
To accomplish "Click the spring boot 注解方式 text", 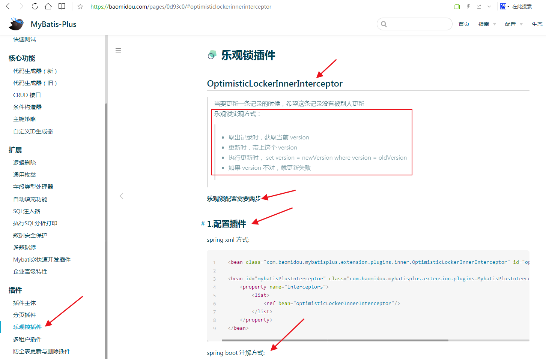I will 236,353.
